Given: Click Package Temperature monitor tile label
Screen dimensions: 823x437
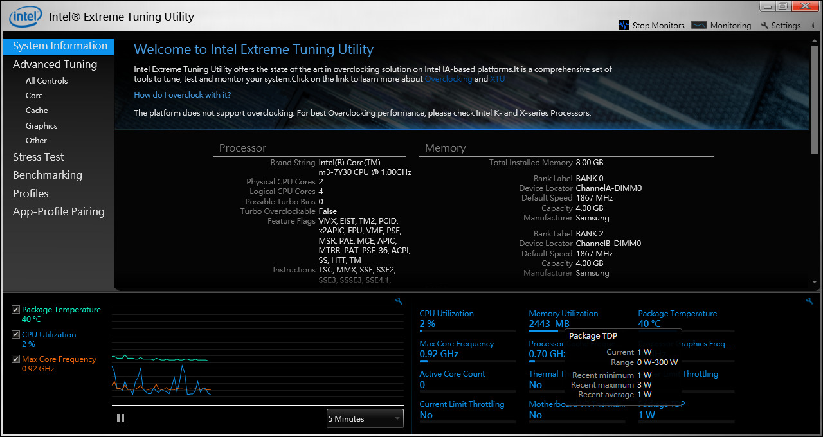Looking at the screenshot, I should 677,314.
